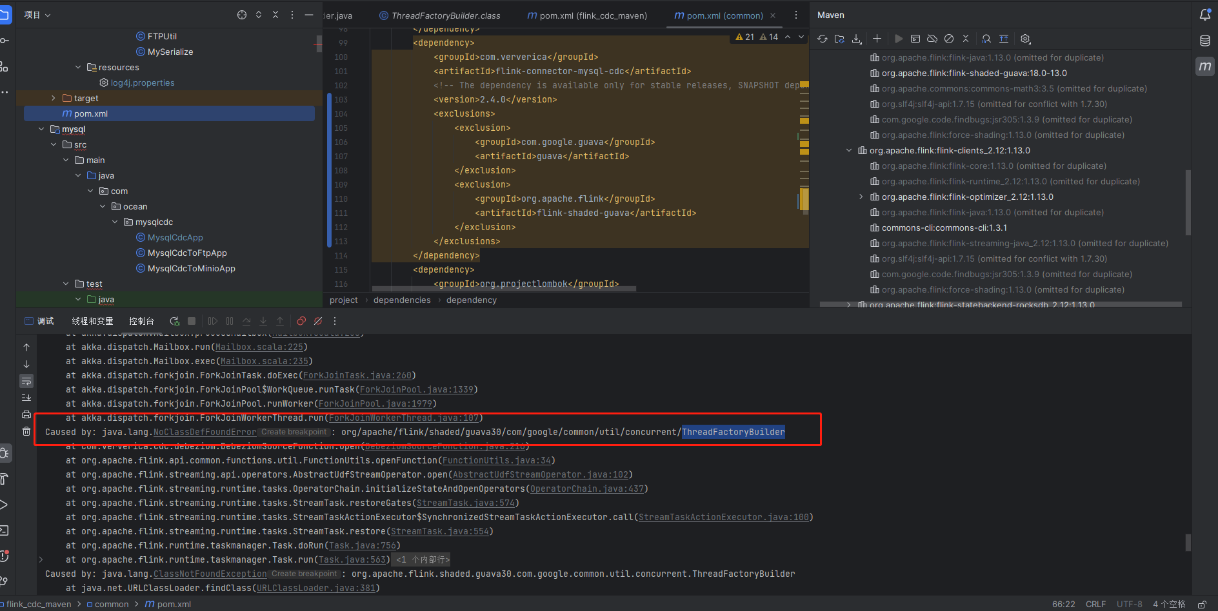This screenshot has width=1218, height=611.
Task: Collapse the mysql module node
Action: [x=41, y=129]
